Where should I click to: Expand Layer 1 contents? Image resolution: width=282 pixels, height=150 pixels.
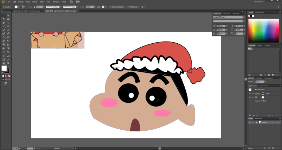(256, 122)
